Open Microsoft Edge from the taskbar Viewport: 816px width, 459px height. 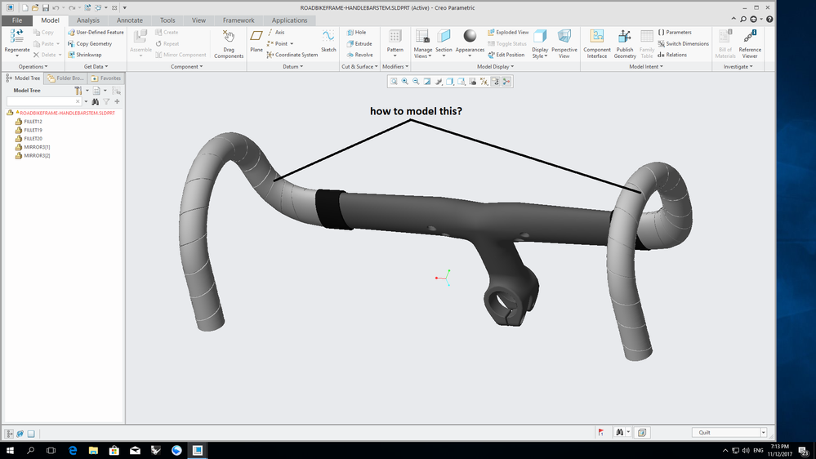coord(73,450)
